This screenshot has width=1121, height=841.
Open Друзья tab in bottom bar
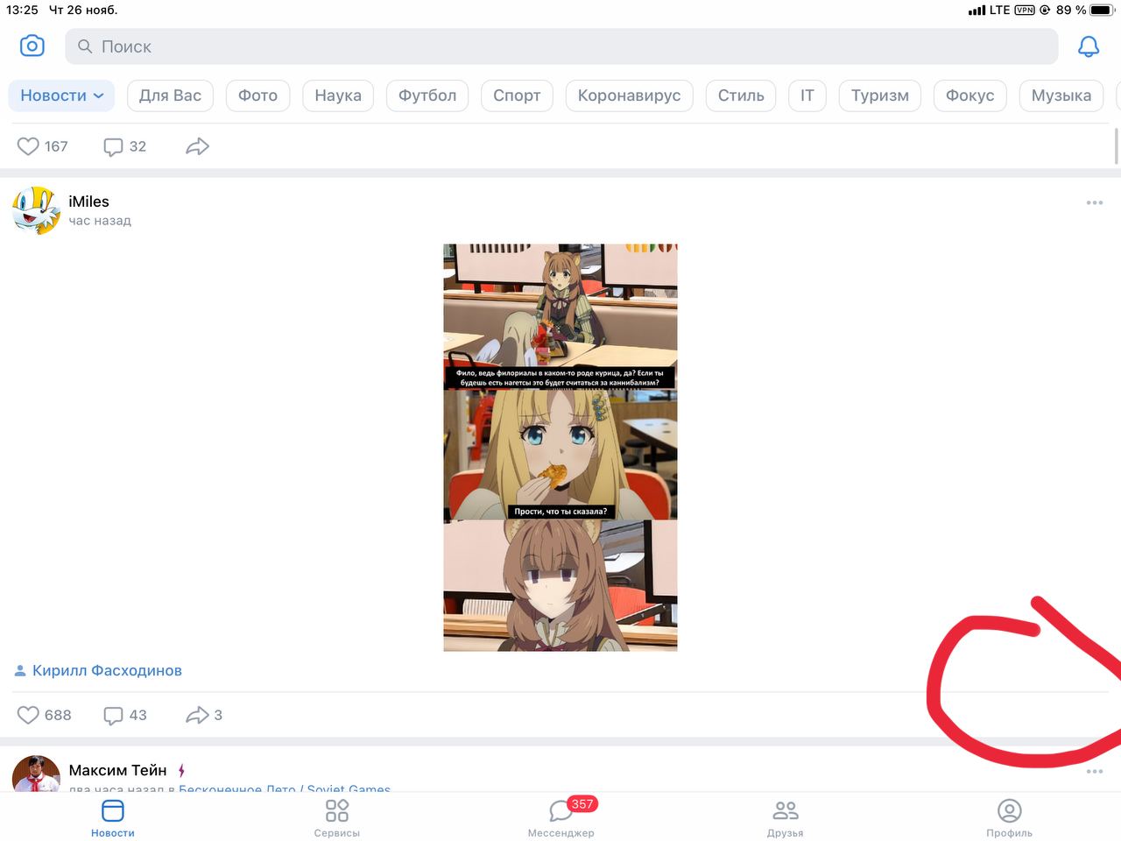point(786,817)
